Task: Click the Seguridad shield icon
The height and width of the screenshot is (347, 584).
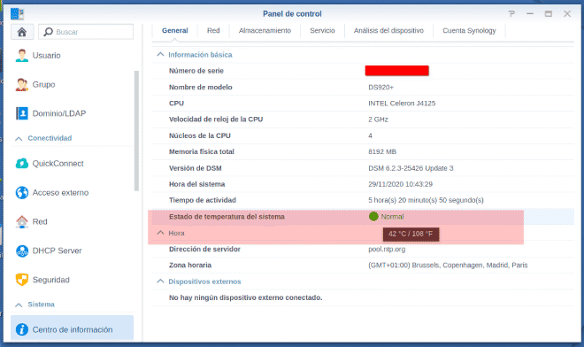Action: pyautogui.click(x=22, y=280)
